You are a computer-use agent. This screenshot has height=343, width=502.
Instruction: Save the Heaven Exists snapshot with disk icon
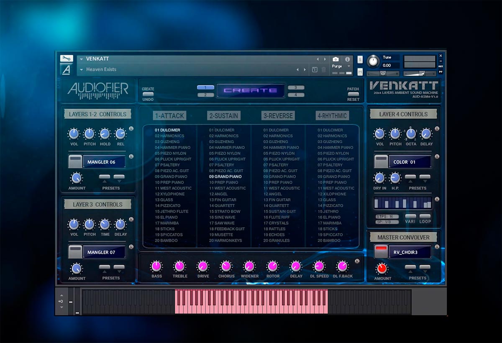pyautogui.click(x=315, y=69)
